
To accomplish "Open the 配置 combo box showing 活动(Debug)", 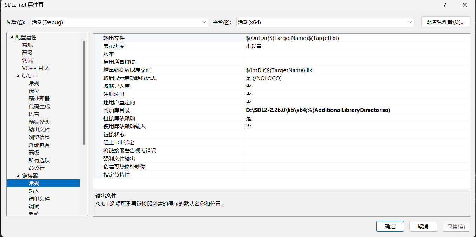I will [119, 22].
